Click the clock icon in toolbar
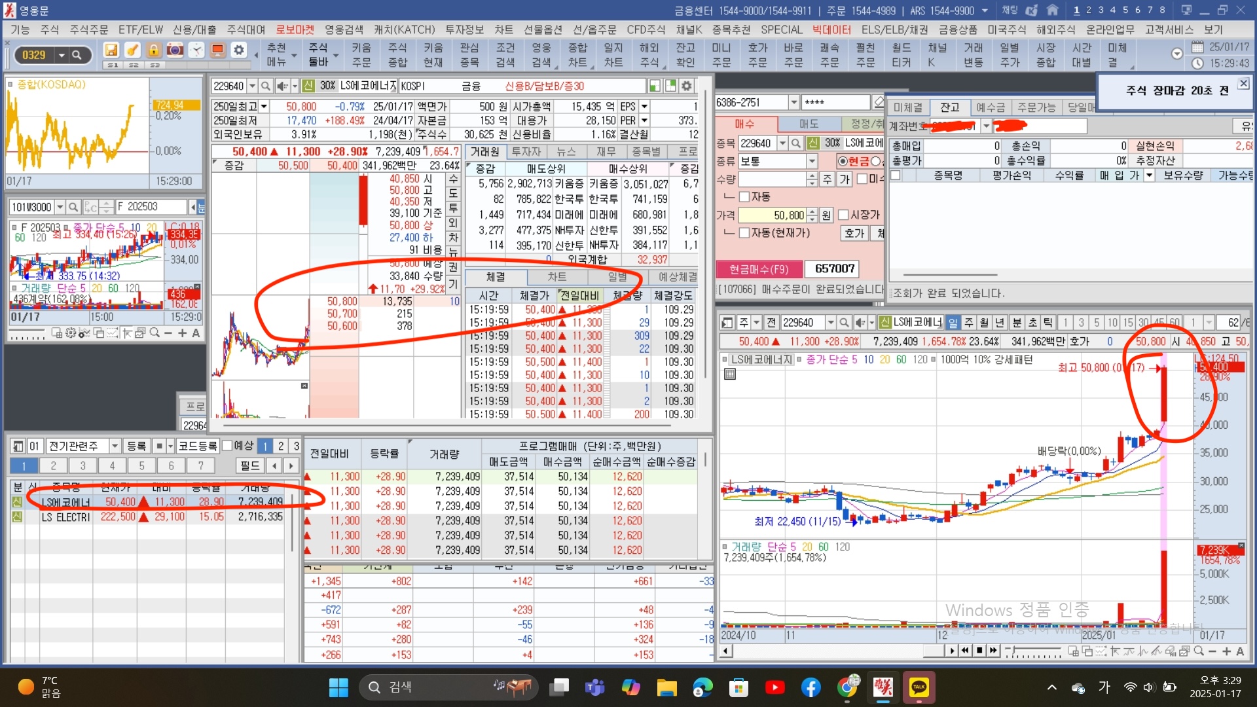Image resolution: width=1257 pixels, height=707 pixels. click(196, 50)
